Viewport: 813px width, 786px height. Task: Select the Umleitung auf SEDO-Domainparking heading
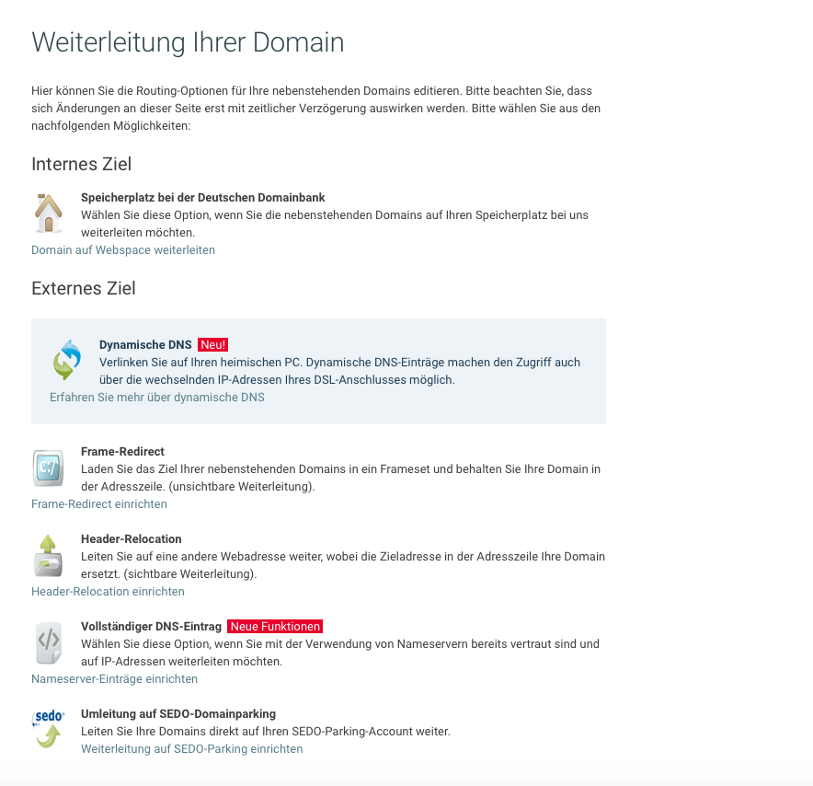pos(178,714)
